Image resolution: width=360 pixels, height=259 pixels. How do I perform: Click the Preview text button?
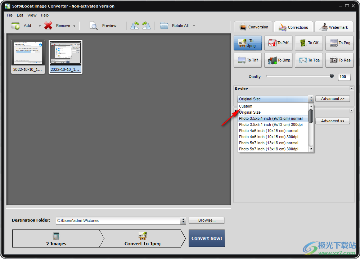point(109,26)
